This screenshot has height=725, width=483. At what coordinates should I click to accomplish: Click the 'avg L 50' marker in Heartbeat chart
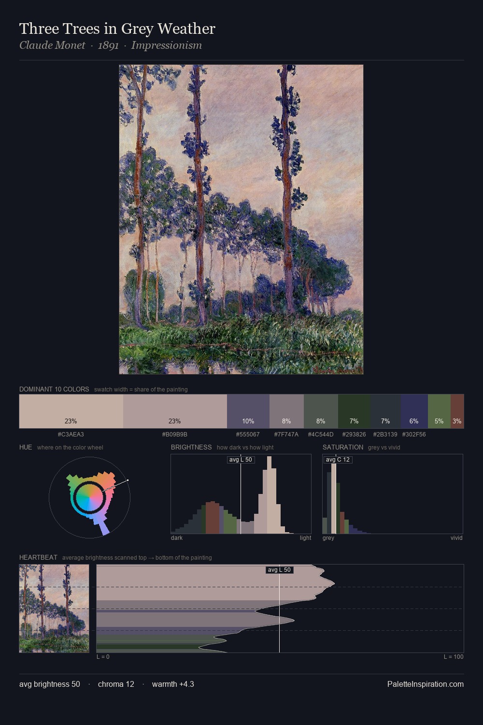pyautogui.click(x=280, y=570)
